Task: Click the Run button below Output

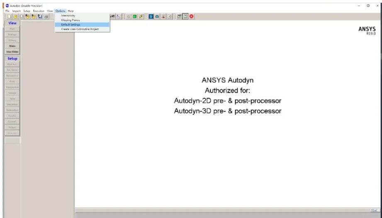Action: click(x=12, y=133)
